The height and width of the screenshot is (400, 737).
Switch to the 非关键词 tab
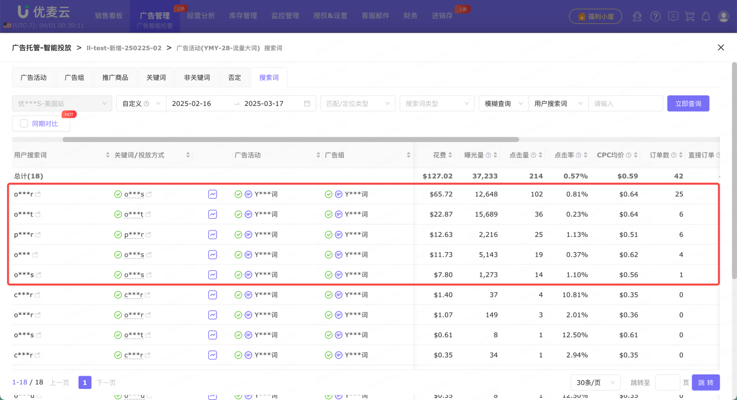tap(198, 77)
